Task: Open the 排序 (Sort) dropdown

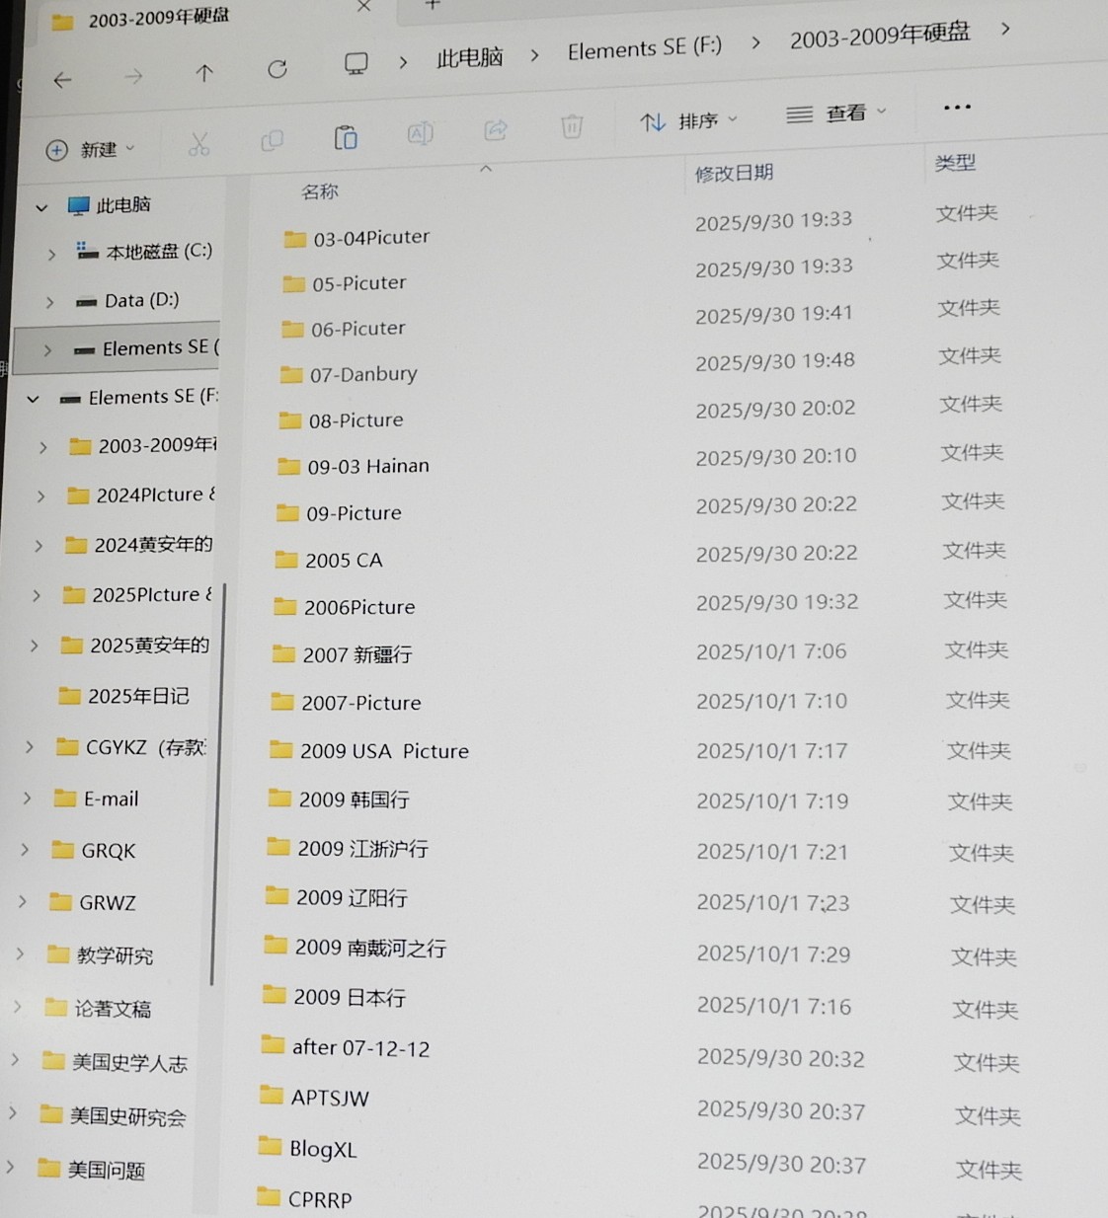Action: click(x=688, y=121)
